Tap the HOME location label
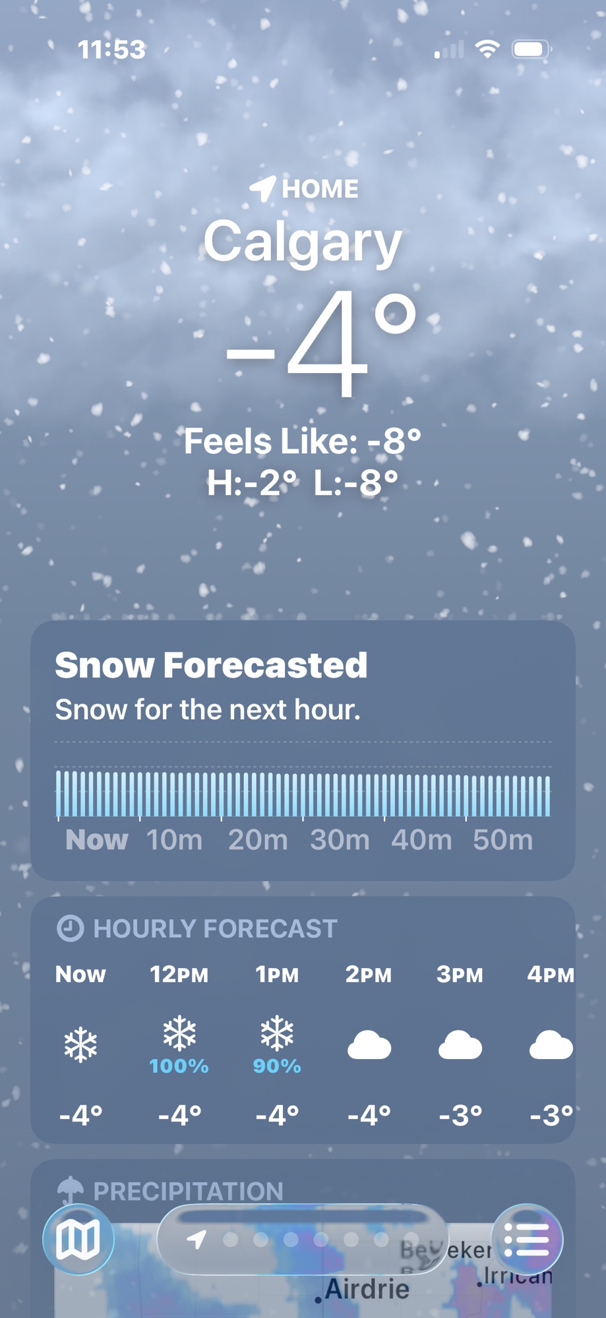The width and height of the screenshot is (606, 1318). click(320, 189)
